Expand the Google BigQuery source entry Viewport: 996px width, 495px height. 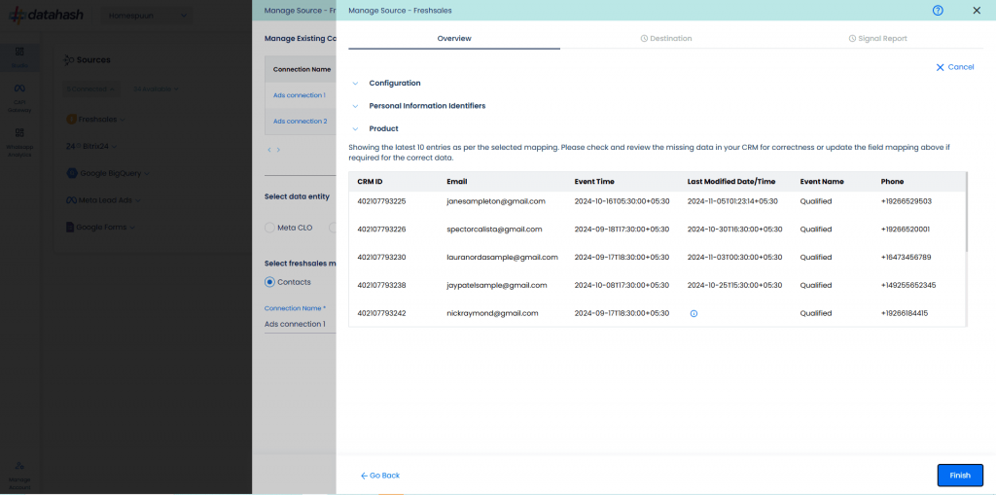pyautogui.click(x=147, y=173)
